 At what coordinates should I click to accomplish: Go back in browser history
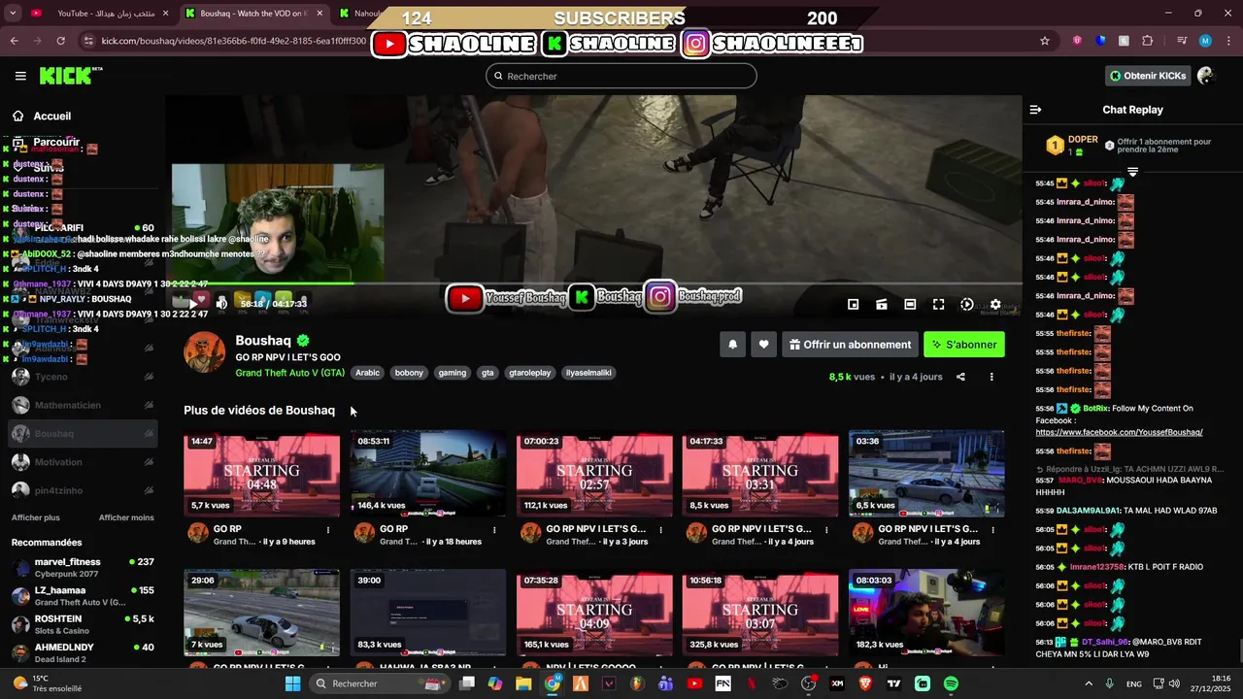(14, 41)
